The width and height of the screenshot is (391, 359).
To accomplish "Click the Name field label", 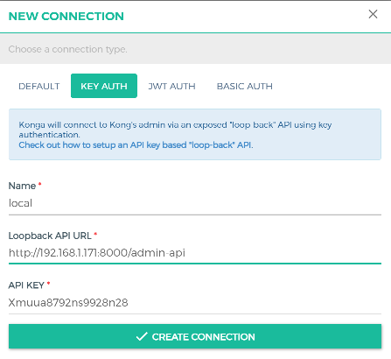I will 22,186.
